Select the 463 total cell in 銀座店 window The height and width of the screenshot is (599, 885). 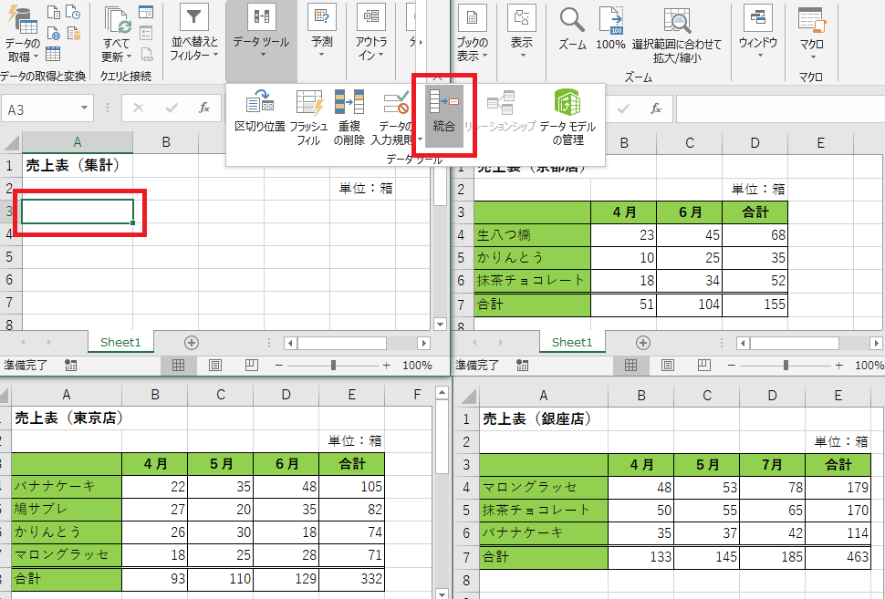pyautogui.click(x=838, y=557)
